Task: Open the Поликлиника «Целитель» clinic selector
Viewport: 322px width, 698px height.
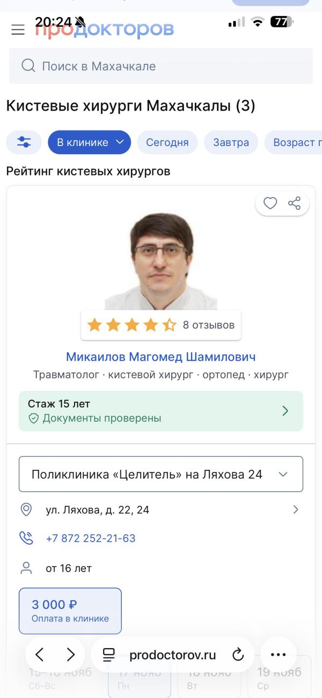Action: point(161,474)
